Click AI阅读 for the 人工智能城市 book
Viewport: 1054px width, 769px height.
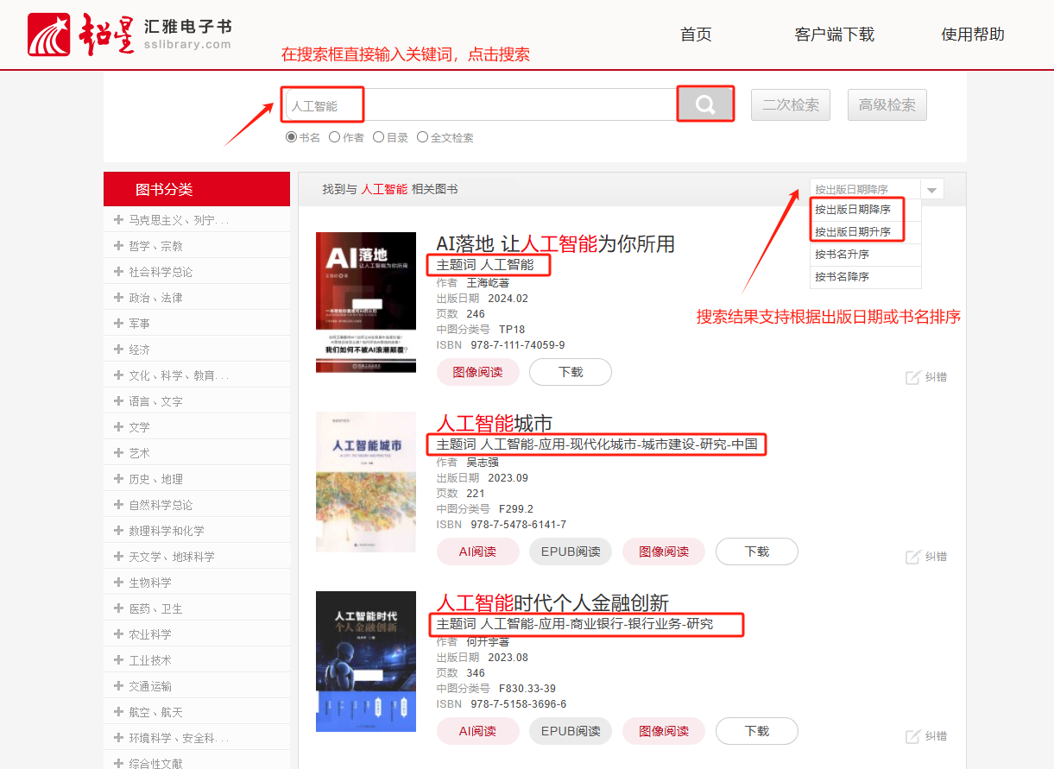click(x=477, y=552)
